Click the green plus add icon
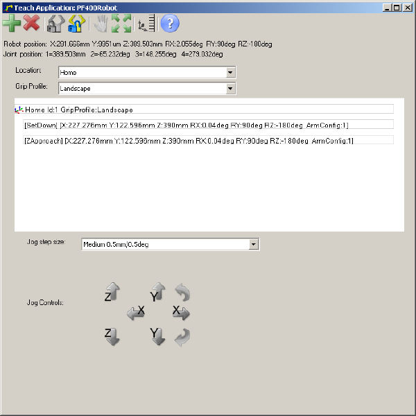Screen dimensions: 416x416 [11, 24]
